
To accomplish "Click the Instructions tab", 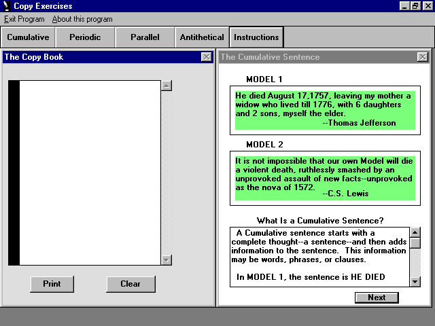I will (x=256, y=37).
